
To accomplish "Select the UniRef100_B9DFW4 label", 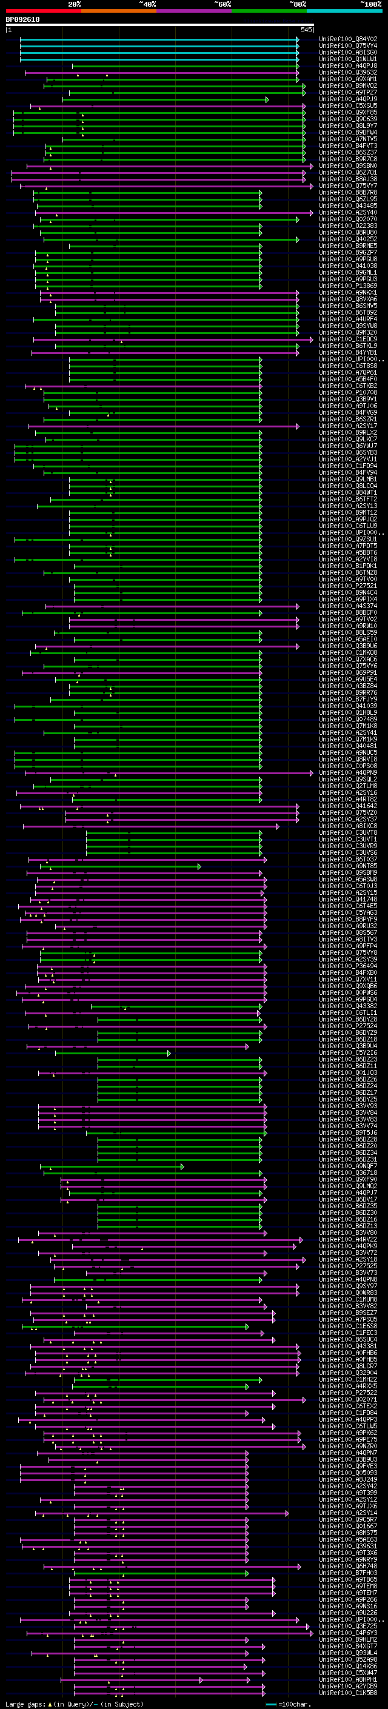I will [348, 133].
